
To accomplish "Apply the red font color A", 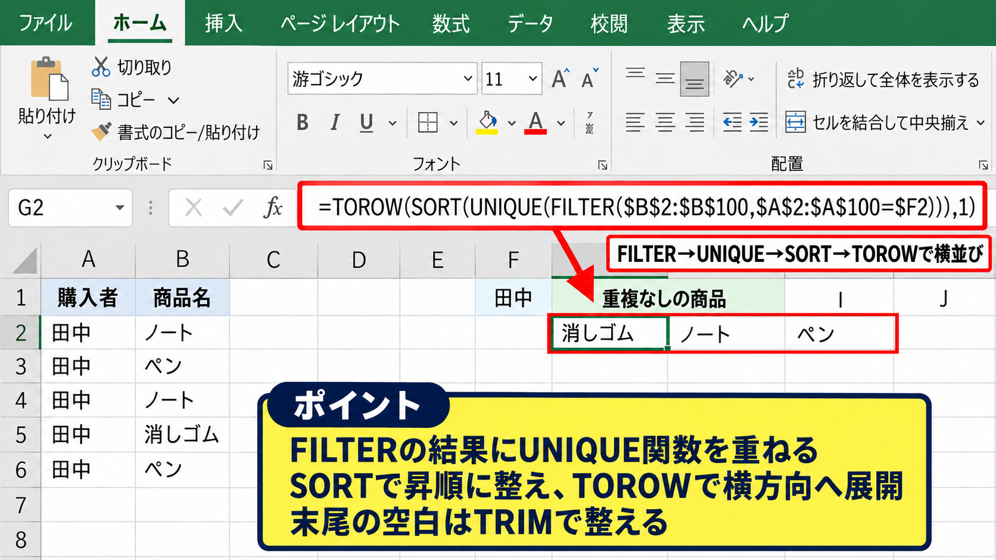I will (x=536, y=123).
